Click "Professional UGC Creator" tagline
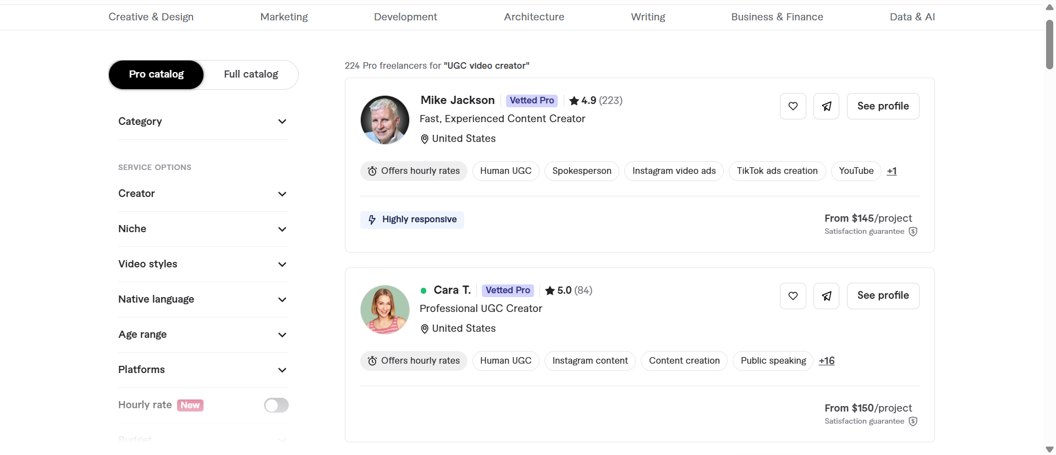1056x455 pixels. point(481,309)
